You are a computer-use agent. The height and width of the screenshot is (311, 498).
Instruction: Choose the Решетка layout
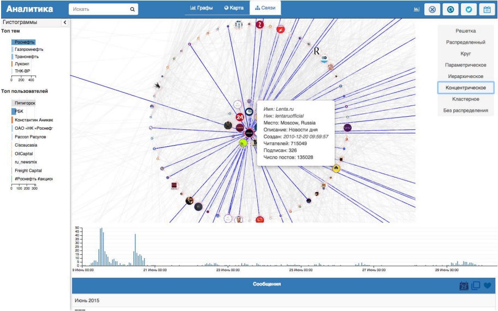click(466, 31)
